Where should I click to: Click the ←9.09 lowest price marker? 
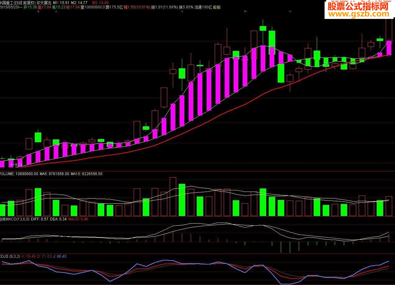tap(16, 165)
